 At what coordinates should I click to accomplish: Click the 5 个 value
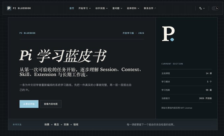pos(210,82)
